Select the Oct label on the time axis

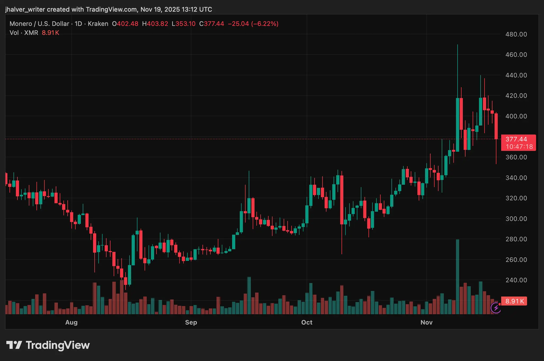307,322
